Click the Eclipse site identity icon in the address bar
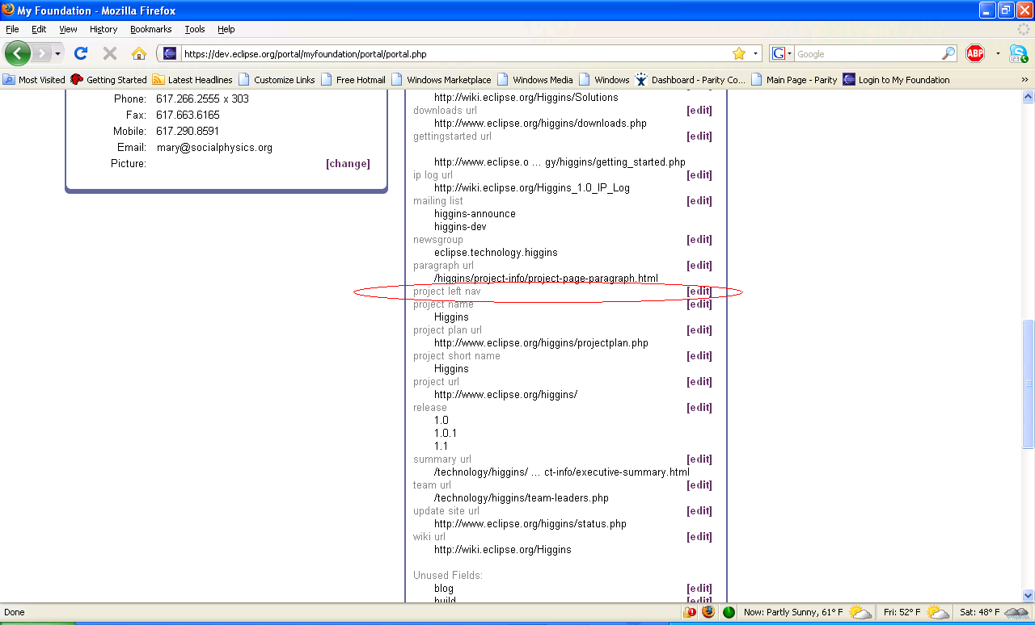Screen dimensions: 1035x625 pos(170,54)
